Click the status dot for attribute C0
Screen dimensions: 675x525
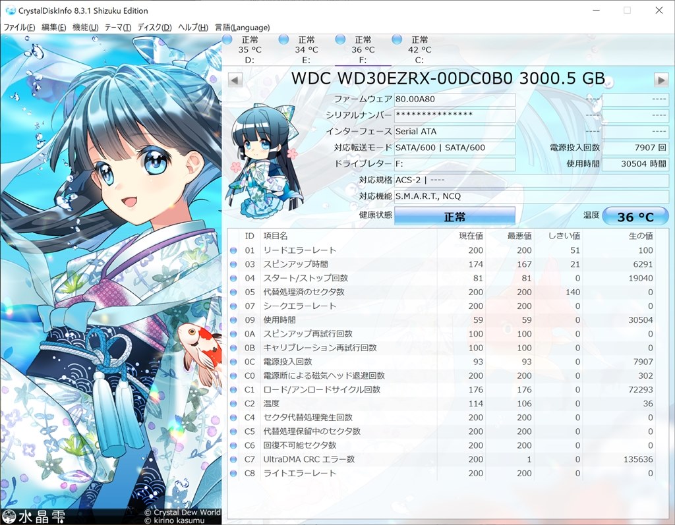[233, 375]
